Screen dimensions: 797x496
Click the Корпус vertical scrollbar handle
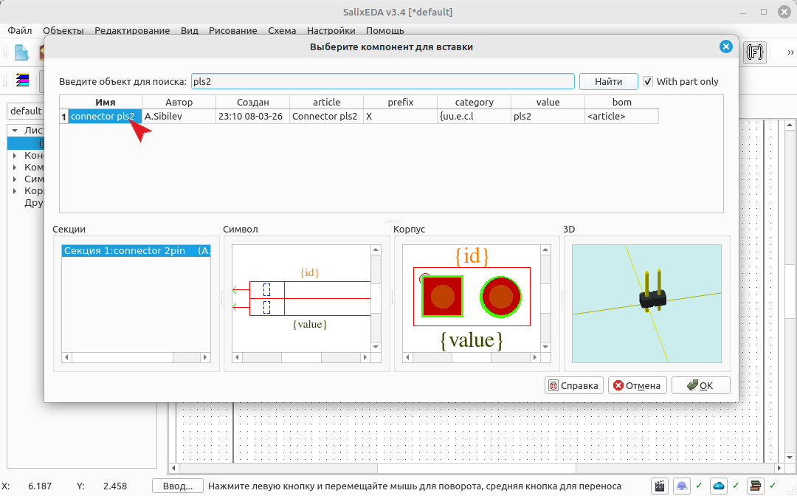[545, 297]
